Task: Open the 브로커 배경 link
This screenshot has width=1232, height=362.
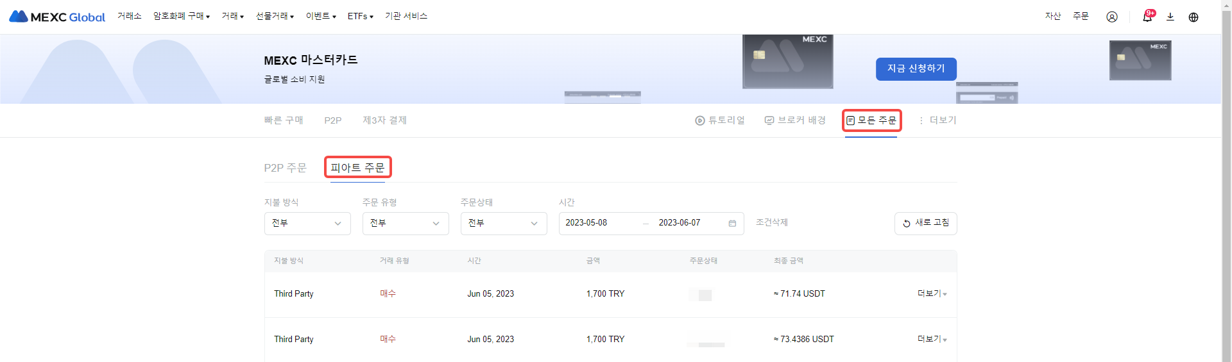Action: pyautogui.click(x=795, y=120)
